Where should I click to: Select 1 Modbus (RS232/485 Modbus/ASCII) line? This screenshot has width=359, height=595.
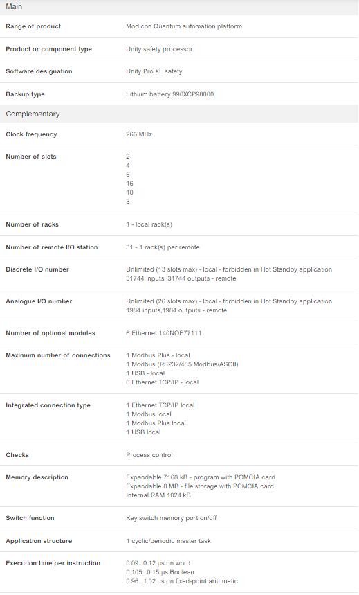[182, 364]
